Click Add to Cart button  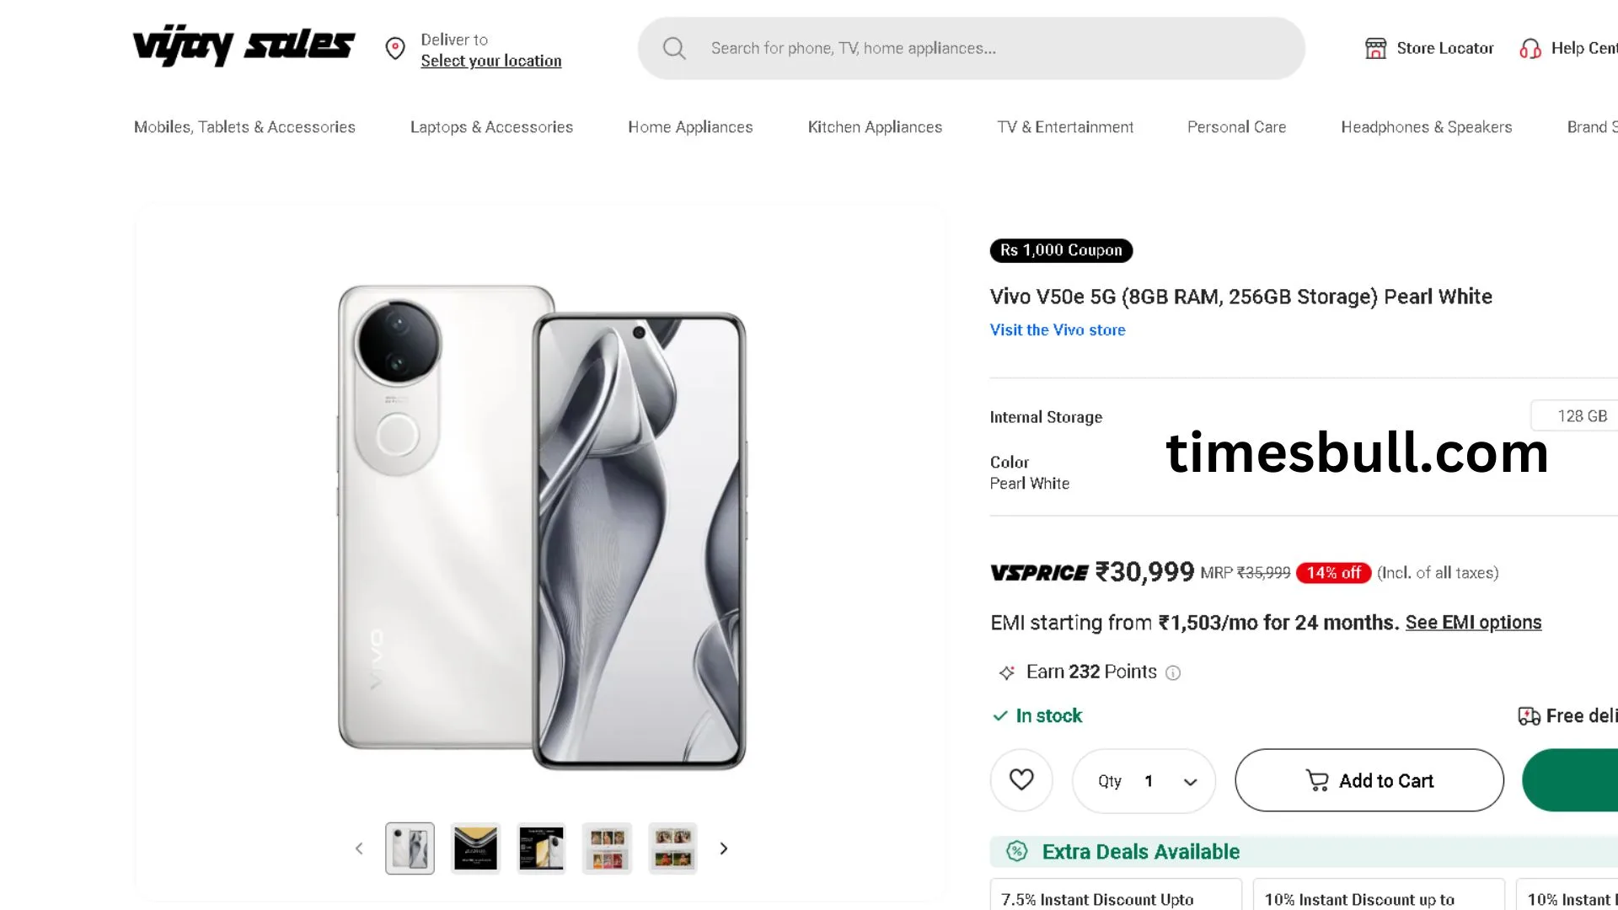(1369, 780)
